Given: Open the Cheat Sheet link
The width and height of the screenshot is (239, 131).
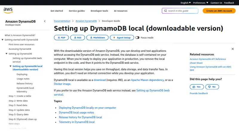Looking at the screenshot, I should (196, 63).
